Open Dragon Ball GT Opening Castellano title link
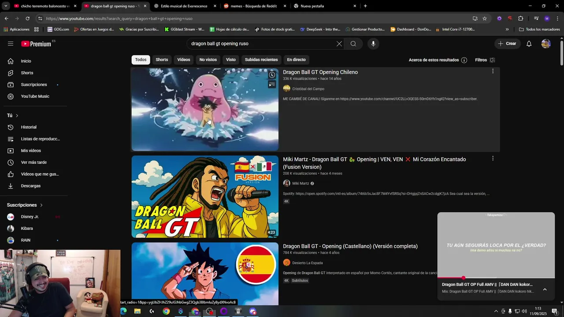 (x=350, y=246)
